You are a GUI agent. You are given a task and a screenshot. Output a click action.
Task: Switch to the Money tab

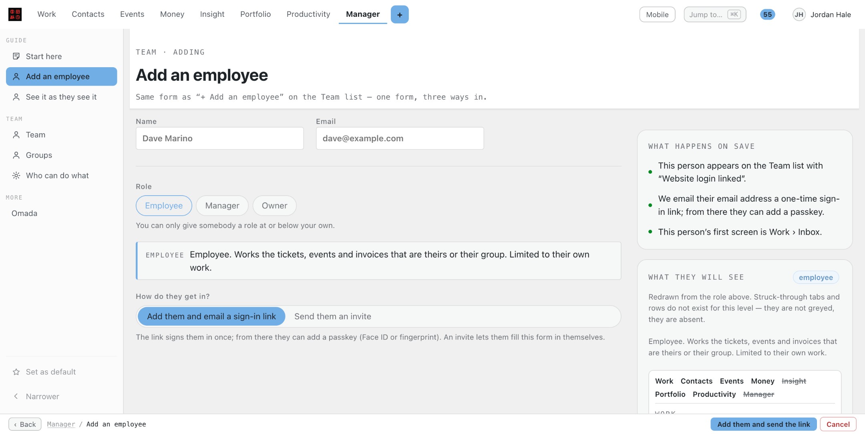[172, 14]
